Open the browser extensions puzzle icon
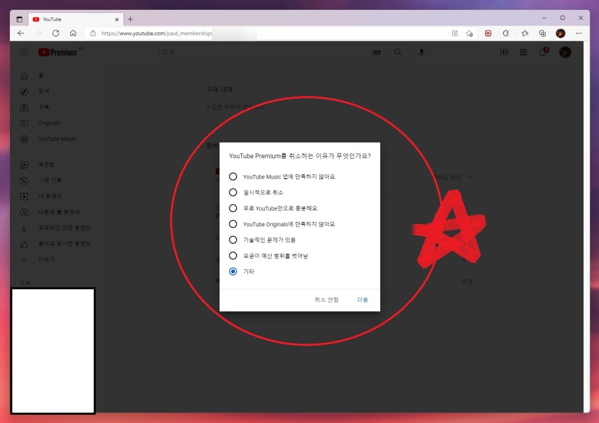This screenshot has height=423, width=599. [x=506, y=33]
